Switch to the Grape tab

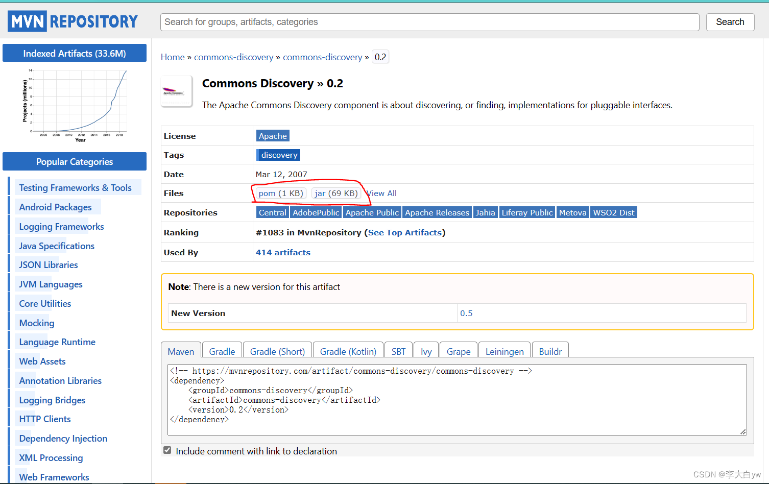coord(459,351)
